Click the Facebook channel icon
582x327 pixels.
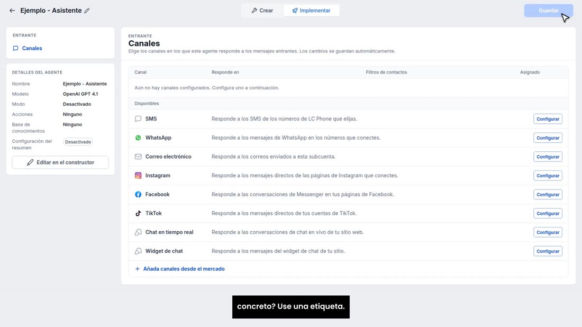point(138,195)
